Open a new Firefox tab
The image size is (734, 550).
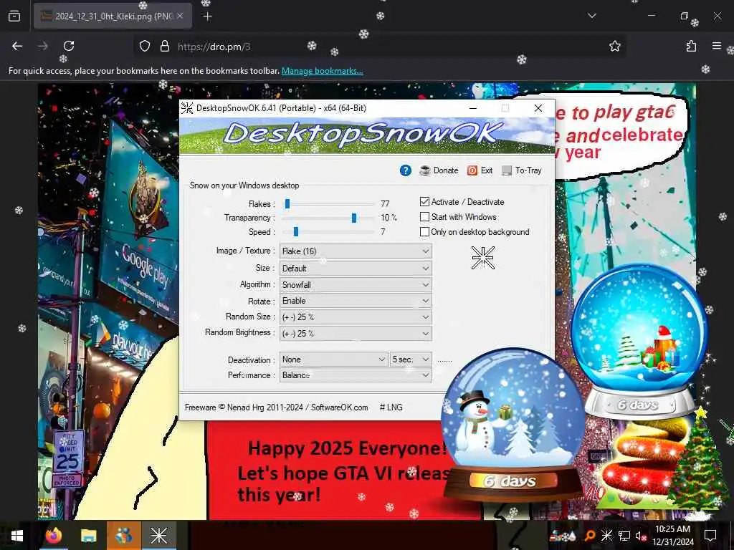click(207, 16)
